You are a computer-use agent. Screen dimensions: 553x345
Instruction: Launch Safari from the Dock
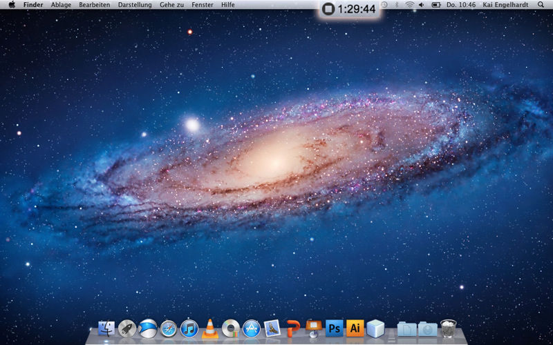coord(169,328)
